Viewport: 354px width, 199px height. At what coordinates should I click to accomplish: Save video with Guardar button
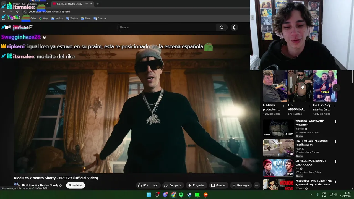(218, 185)
